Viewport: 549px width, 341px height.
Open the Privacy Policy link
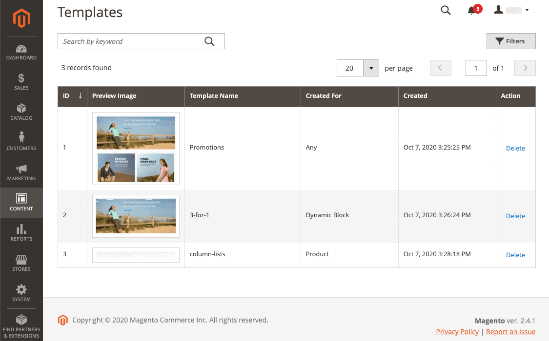point(457,332)
